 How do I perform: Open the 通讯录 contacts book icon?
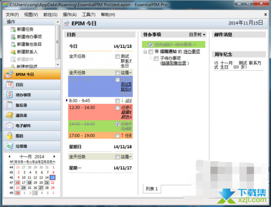[9, 115]
